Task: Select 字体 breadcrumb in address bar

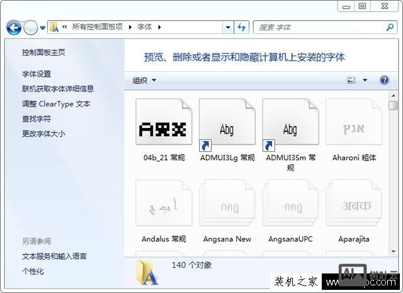Action: [x=144, y=26]
